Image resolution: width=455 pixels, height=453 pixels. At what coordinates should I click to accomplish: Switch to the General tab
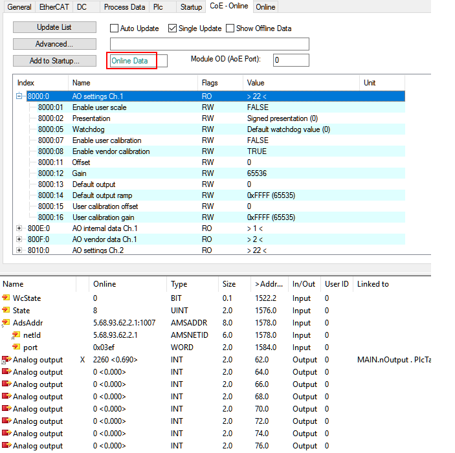tap(19, 6)
